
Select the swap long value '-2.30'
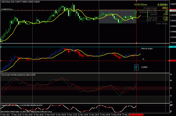click(165, 18)
